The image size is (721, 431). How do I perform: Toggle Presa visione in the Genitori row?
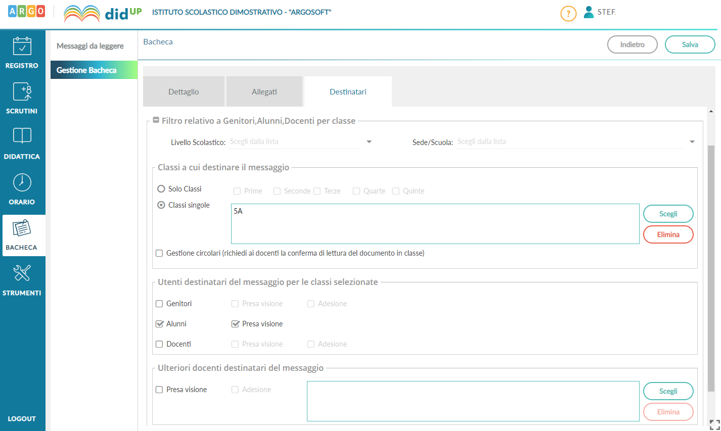[235, 304]
